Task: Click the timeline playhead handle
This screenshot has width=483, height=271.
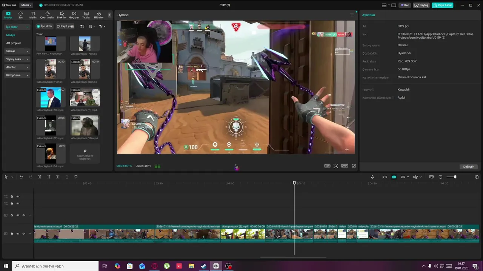Action: click(x=294, y=183)
